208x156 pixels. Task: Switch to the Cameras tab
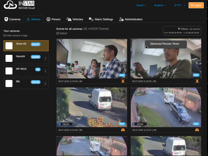12,19
